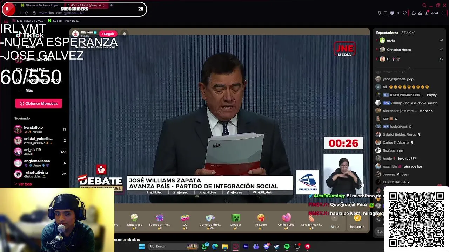Viewport: 449px width, 252px height.
Task: Send the Fuegos artificiales gift
Action: [x=160, y=221]
